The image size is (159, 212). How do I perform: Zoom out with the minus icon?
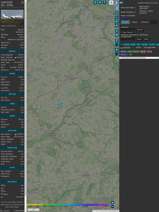pyautogui.click(x=112, y=207)
